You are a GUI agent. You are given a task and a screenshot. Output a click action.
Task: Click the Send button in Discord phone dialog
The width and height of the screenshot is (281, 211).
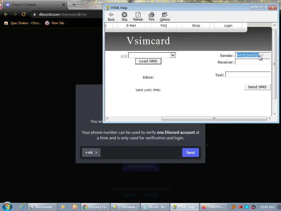190,152
